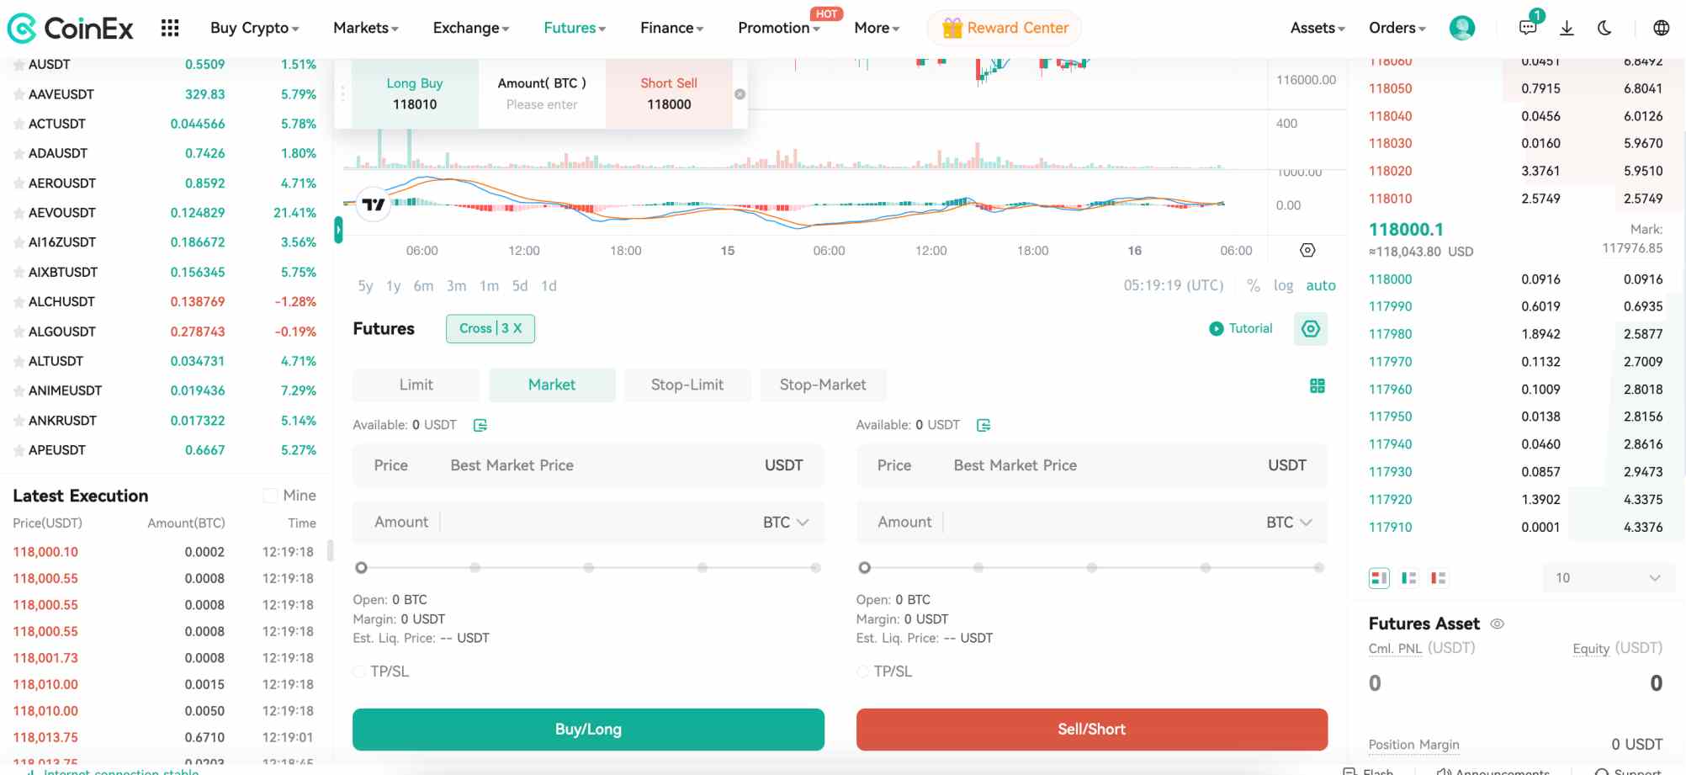Image resolution: width=1686 pixels, height=775 pixels.
Task: Select the buy-only order book layout icon
Action: click(x=1408, y=578)
